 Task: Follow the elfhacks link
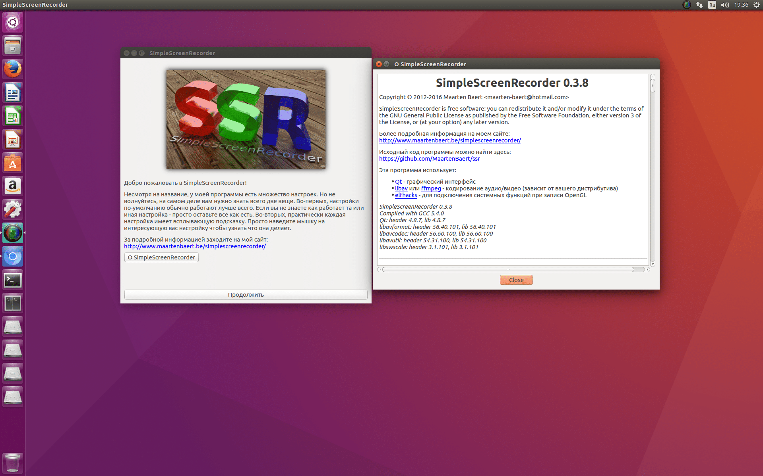[x=406, y=195]
